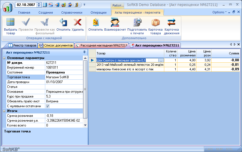Viewport: 242px width, 152px height.
Task: Switch to the Главная ribbon tab
Action: coord(24,12)
